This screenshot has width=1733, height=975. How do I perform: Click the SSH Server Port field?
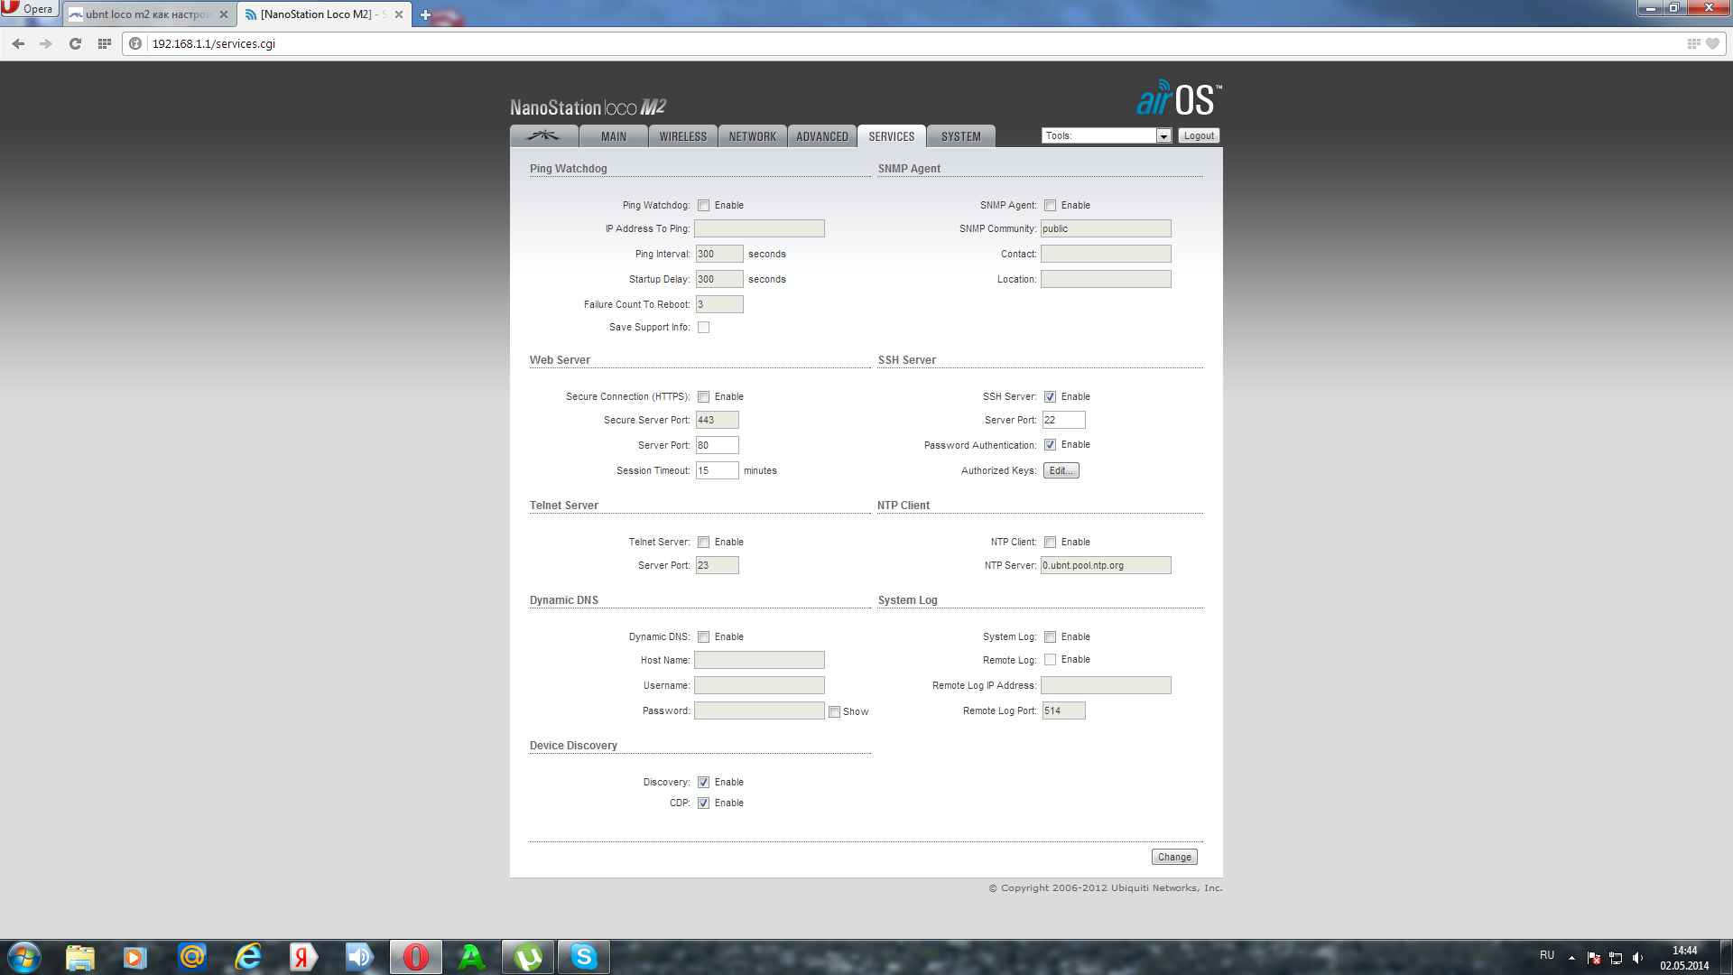1063,420
